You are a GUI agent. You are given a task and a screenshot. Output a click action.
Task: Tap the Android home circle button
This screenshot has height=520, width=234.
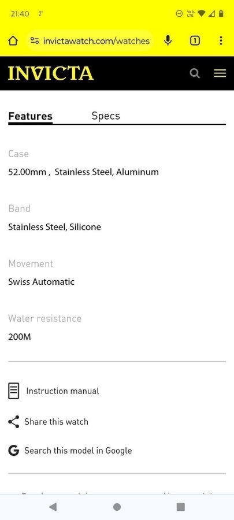[x=117, y=507]
